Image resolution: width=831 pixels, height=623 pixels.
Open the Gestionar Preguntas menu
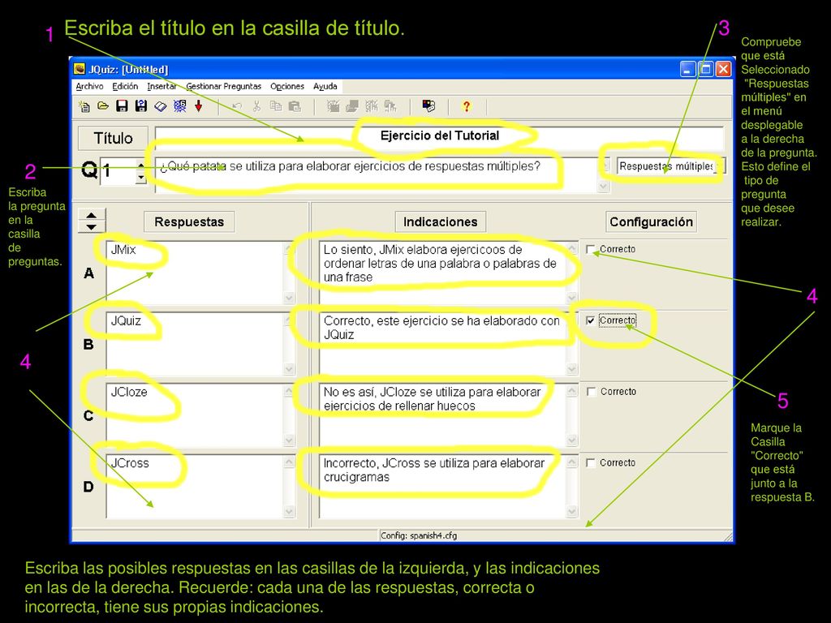[x=224, y=86]
